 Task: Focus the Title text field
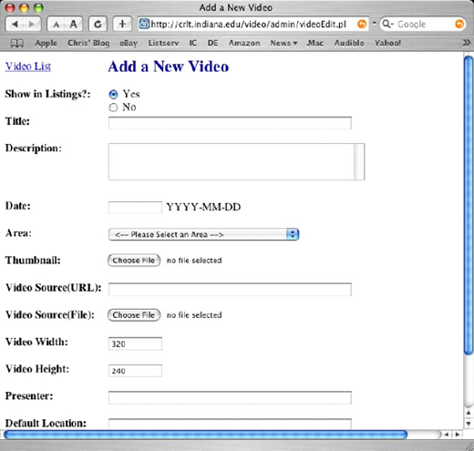(230, 123)
